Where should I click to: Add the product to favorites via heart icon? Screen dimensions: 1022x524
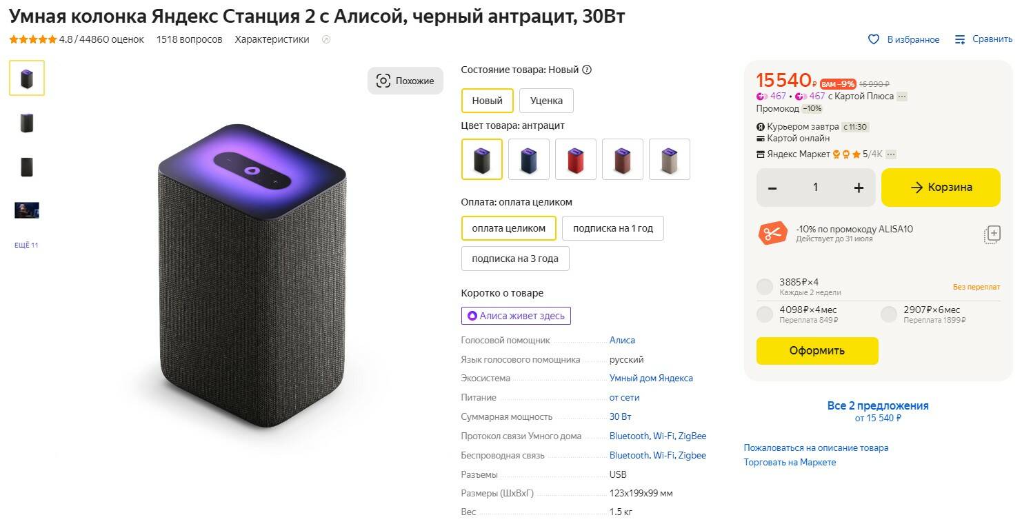pos(874,39)
